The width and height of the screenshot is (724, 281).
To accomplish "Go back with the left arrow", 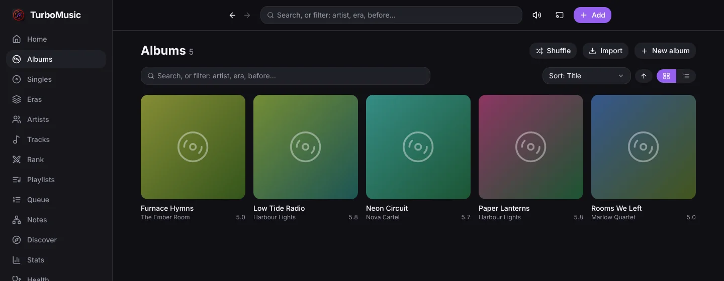I will point(232,15).
